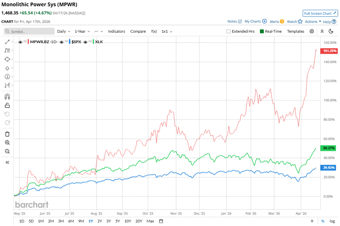This screenshot has width=340, height=226.
Task: Delete drawings with trash can icon
Action: [7, 134]
